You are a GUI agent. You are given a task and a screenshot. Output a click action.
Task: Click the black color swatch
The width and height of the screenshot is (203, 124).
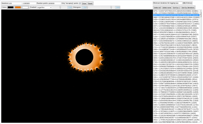coord(11,8)
